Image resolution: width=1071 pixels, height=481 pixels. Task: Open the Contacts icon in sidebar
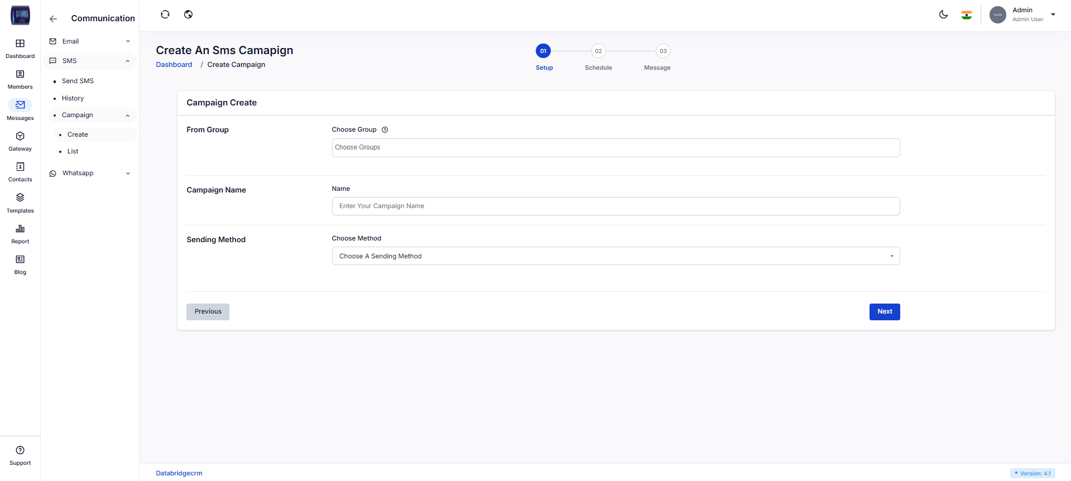pos(20,167)
